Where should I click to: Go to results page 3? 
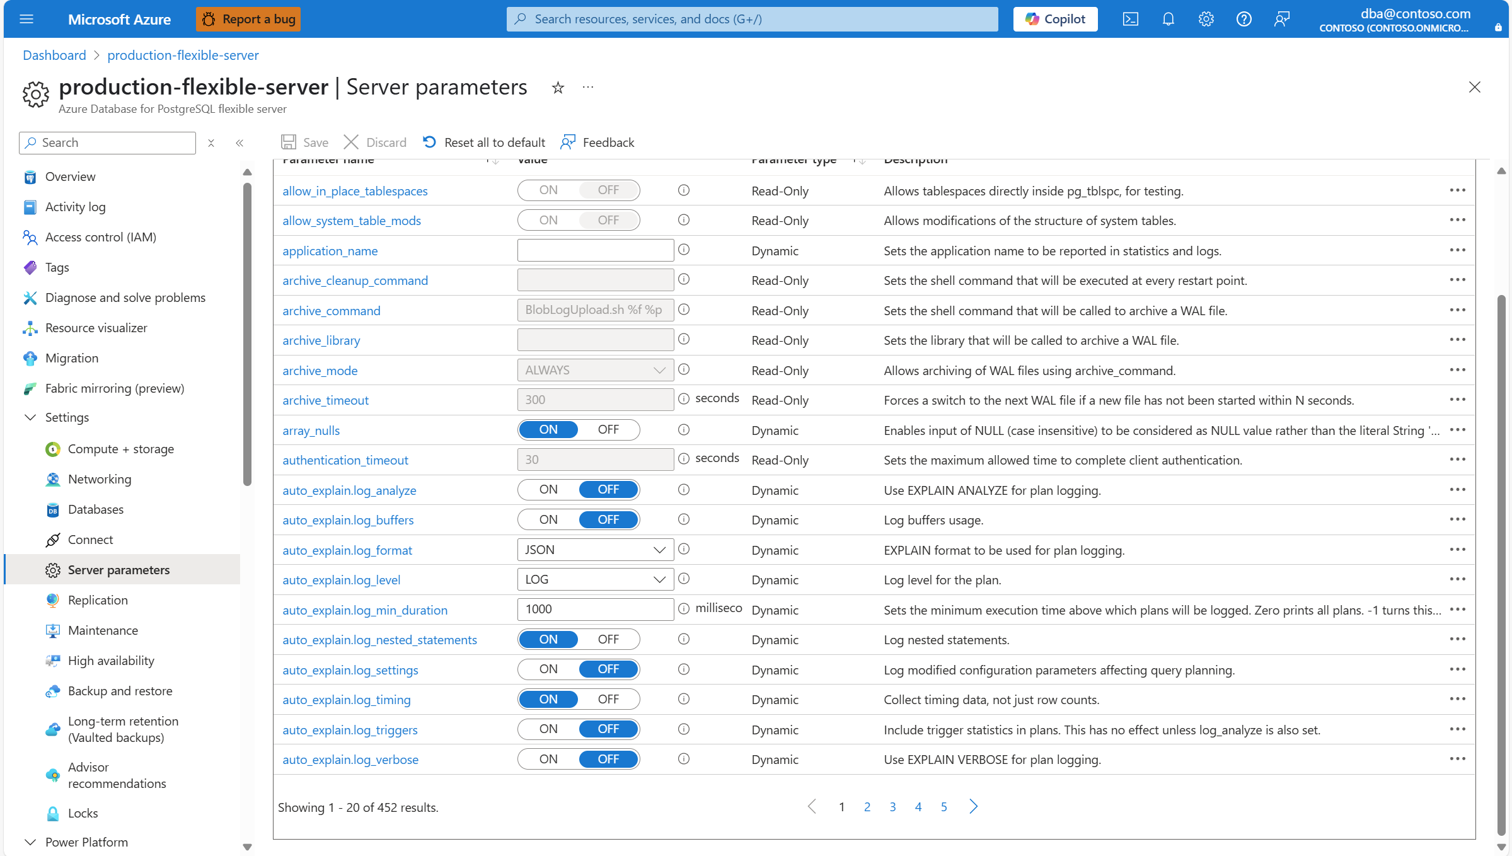click(x=892, y=807)
